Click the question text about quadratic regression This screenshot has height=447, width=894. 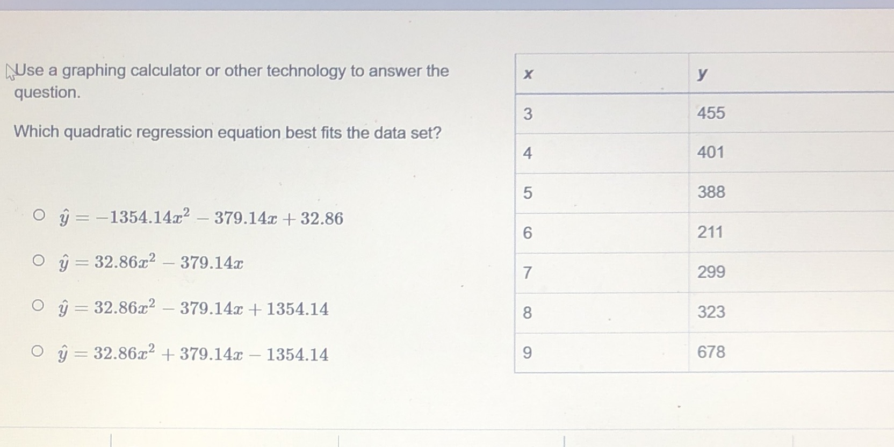tap(228, 132)
